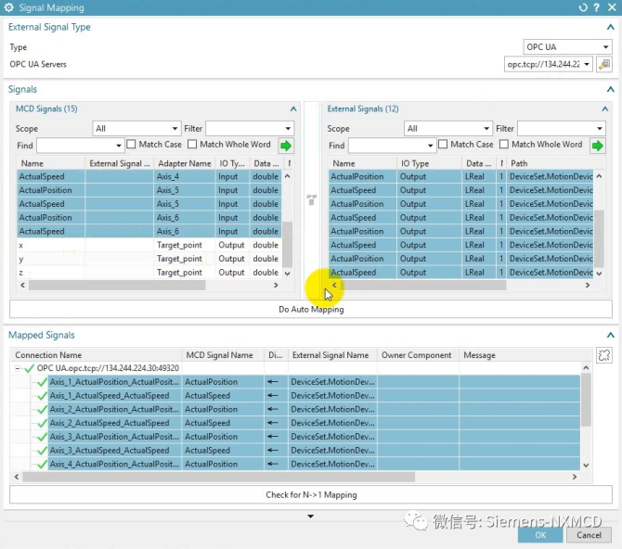Select ActualSpeed row for Axis_4
The image size is (622, 549).
point(149,176)
